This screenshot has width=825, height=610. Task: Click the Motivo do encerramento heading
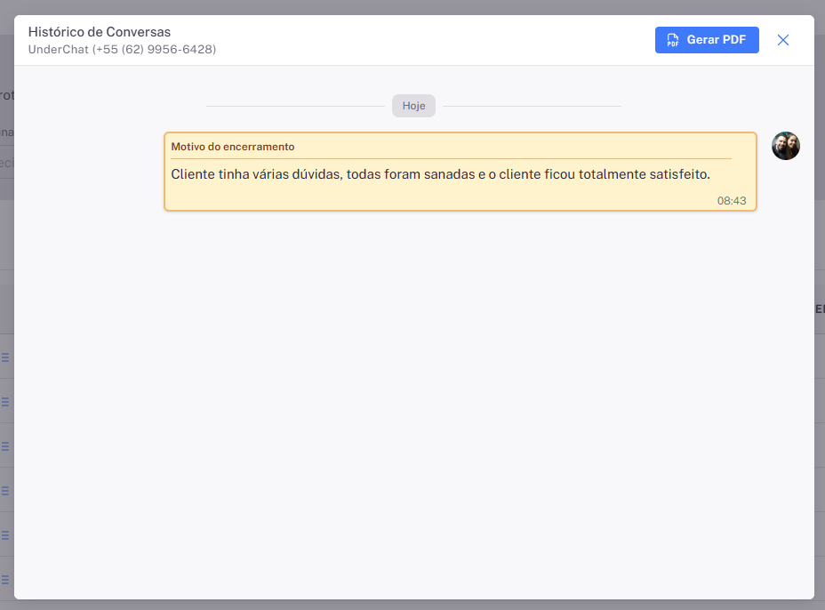pos(233,147)
